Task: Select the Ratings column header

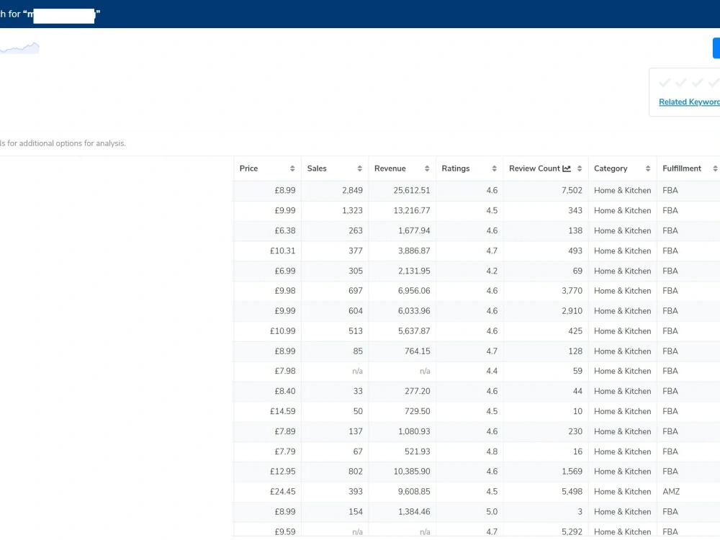Action: click(x=456, y=168)
